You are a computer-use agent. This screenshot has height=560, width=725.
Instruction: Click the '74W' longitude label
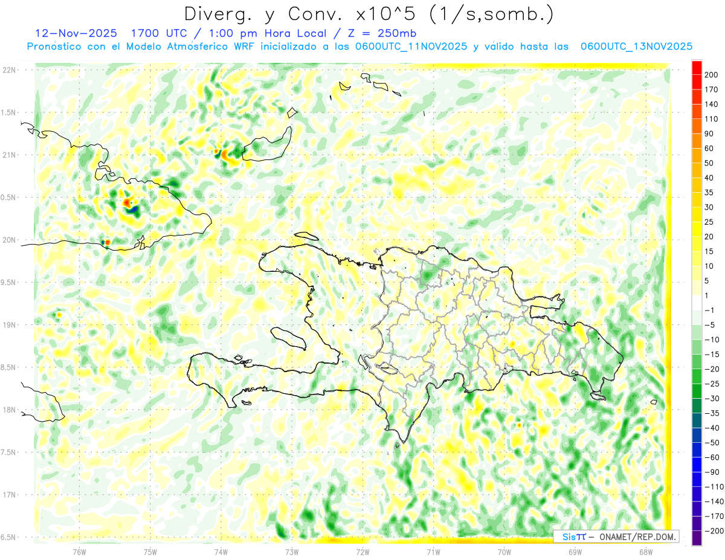pos(221,552)
